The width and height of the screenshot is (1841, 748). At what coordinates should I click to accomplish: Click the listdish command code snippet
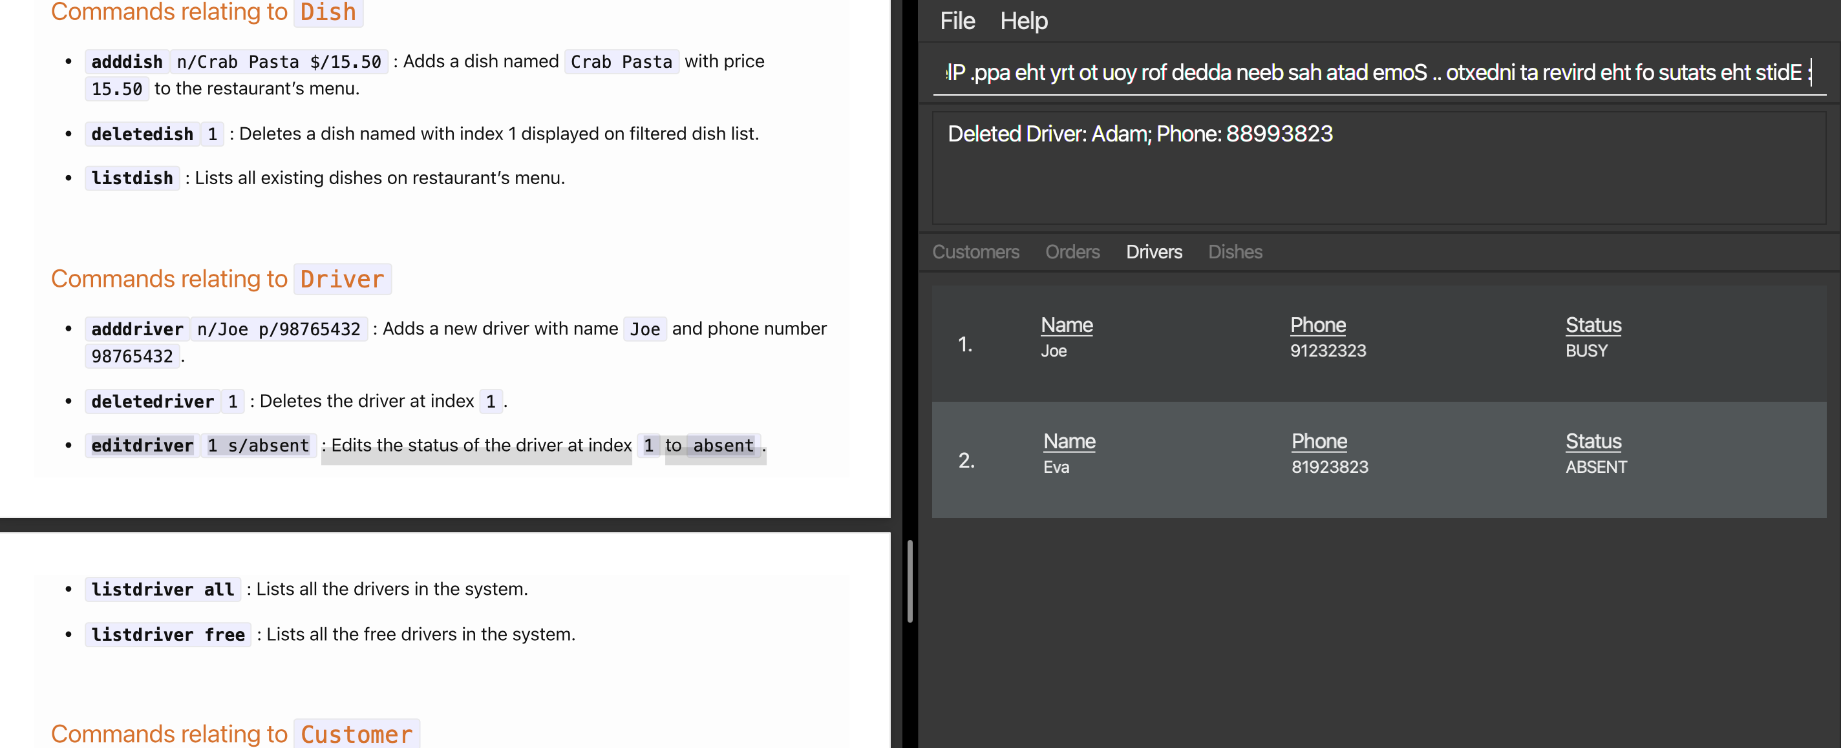click(x=131, y=178)
